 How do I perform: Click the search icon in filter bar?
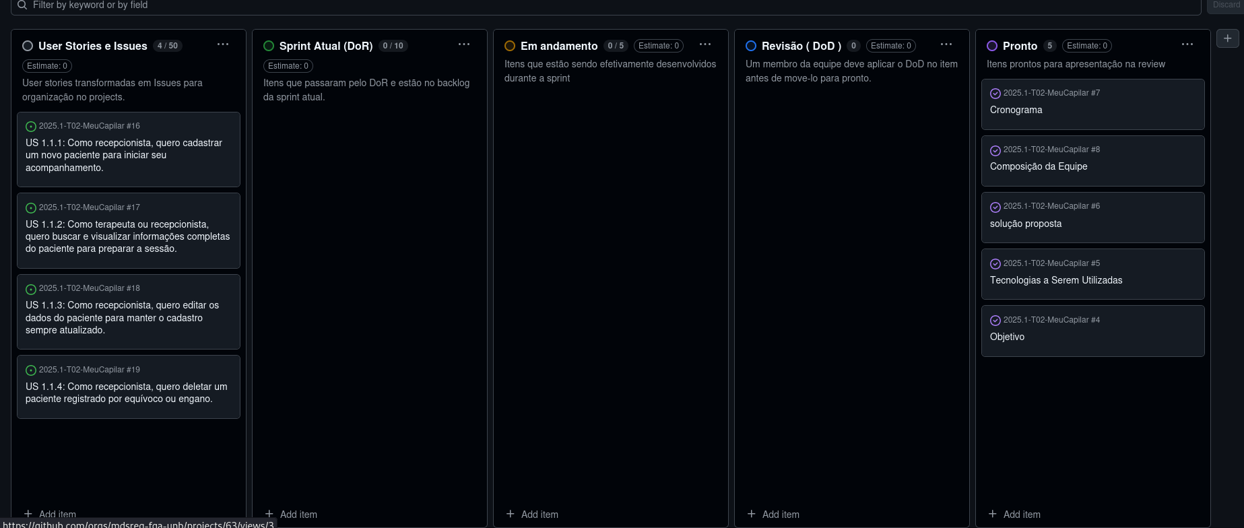coord(22,5)
